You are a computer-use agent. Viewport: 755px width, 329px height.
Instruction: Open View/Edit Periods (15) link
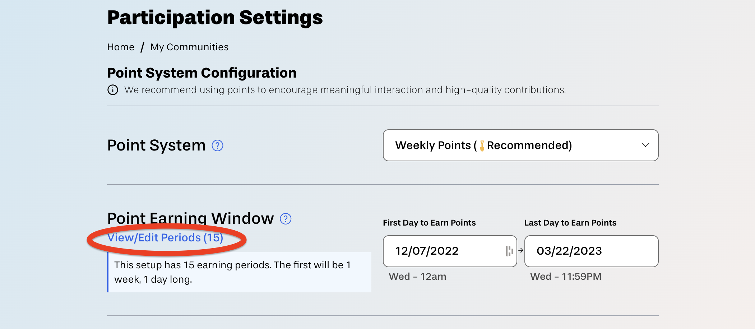165,238
